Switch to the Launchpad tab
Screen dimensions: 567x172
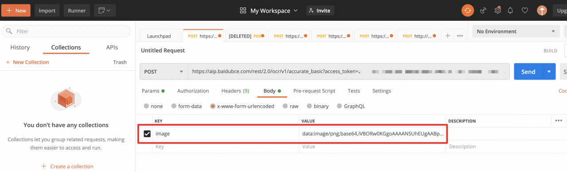pyautogui.click(x=159, y=36)
